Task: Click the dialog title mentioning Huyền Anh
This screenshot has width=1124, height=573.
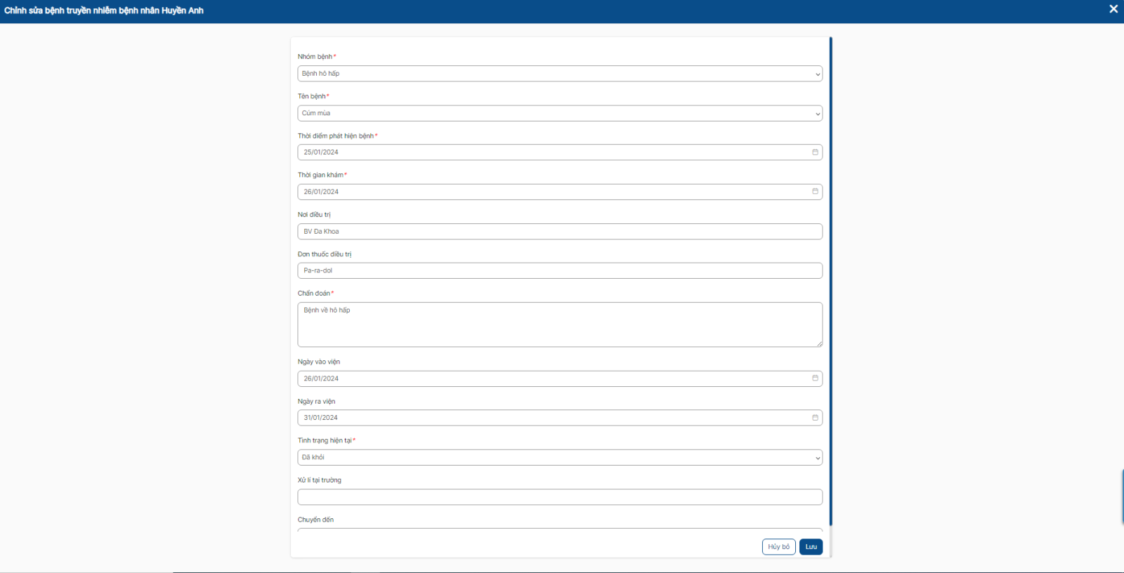Action: pyautogui.click(x=104, y=11)
